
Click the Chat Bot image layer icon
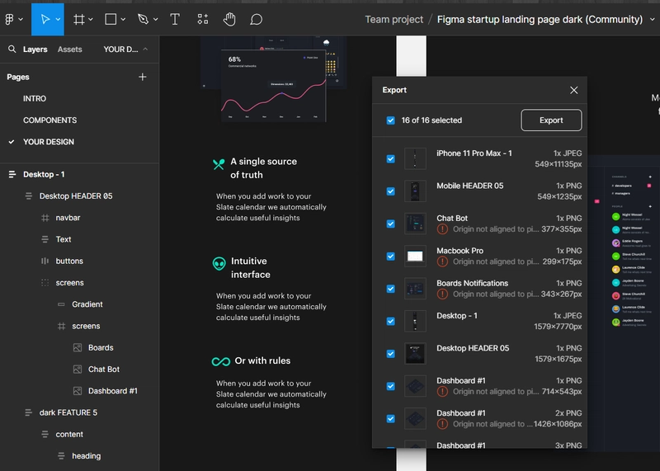pyautogui.click(x=78, y=370)
